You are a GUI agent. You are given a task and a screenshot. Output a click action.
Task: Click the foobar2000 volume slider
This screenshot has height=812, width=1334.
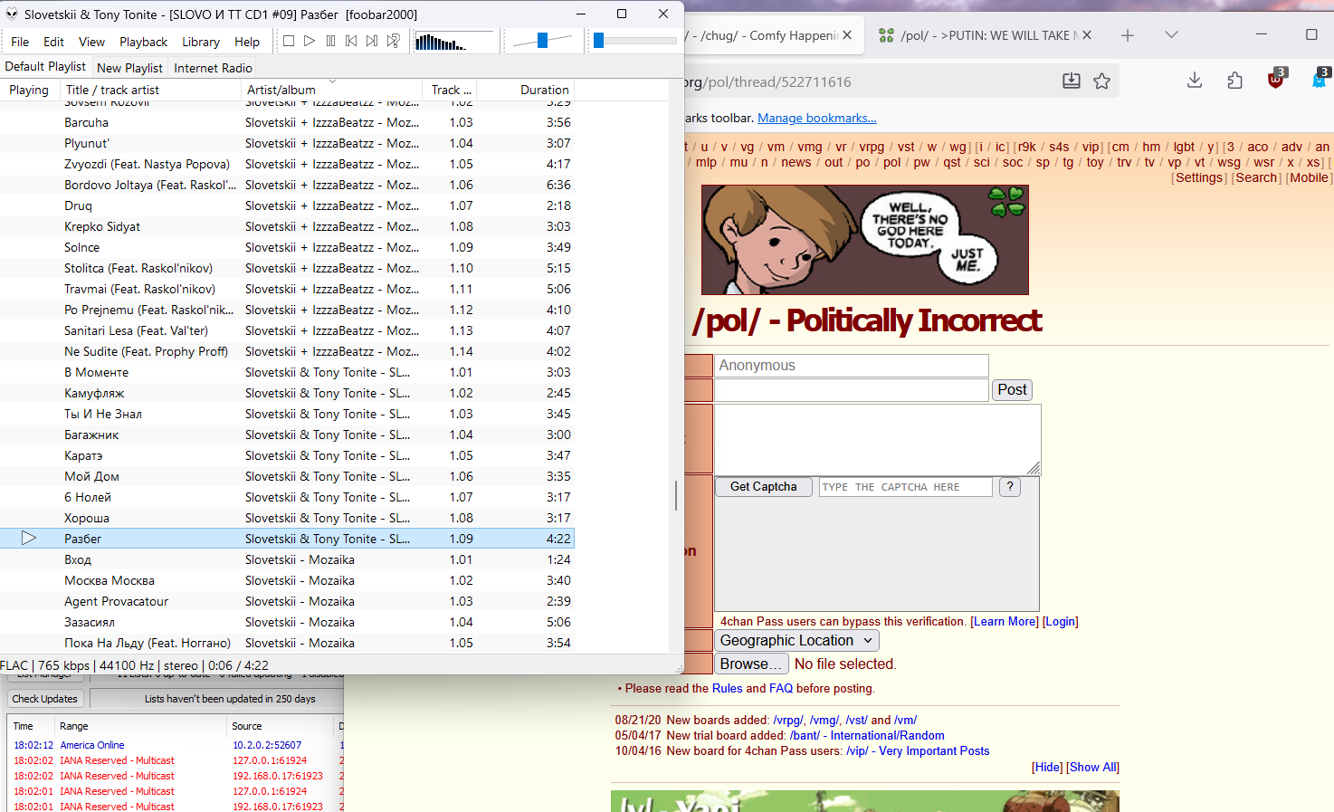tap(542, 41)
